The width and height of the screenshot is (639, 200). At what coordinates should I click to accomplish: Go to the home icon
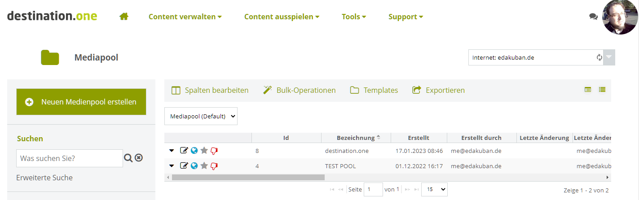point(124,17)
